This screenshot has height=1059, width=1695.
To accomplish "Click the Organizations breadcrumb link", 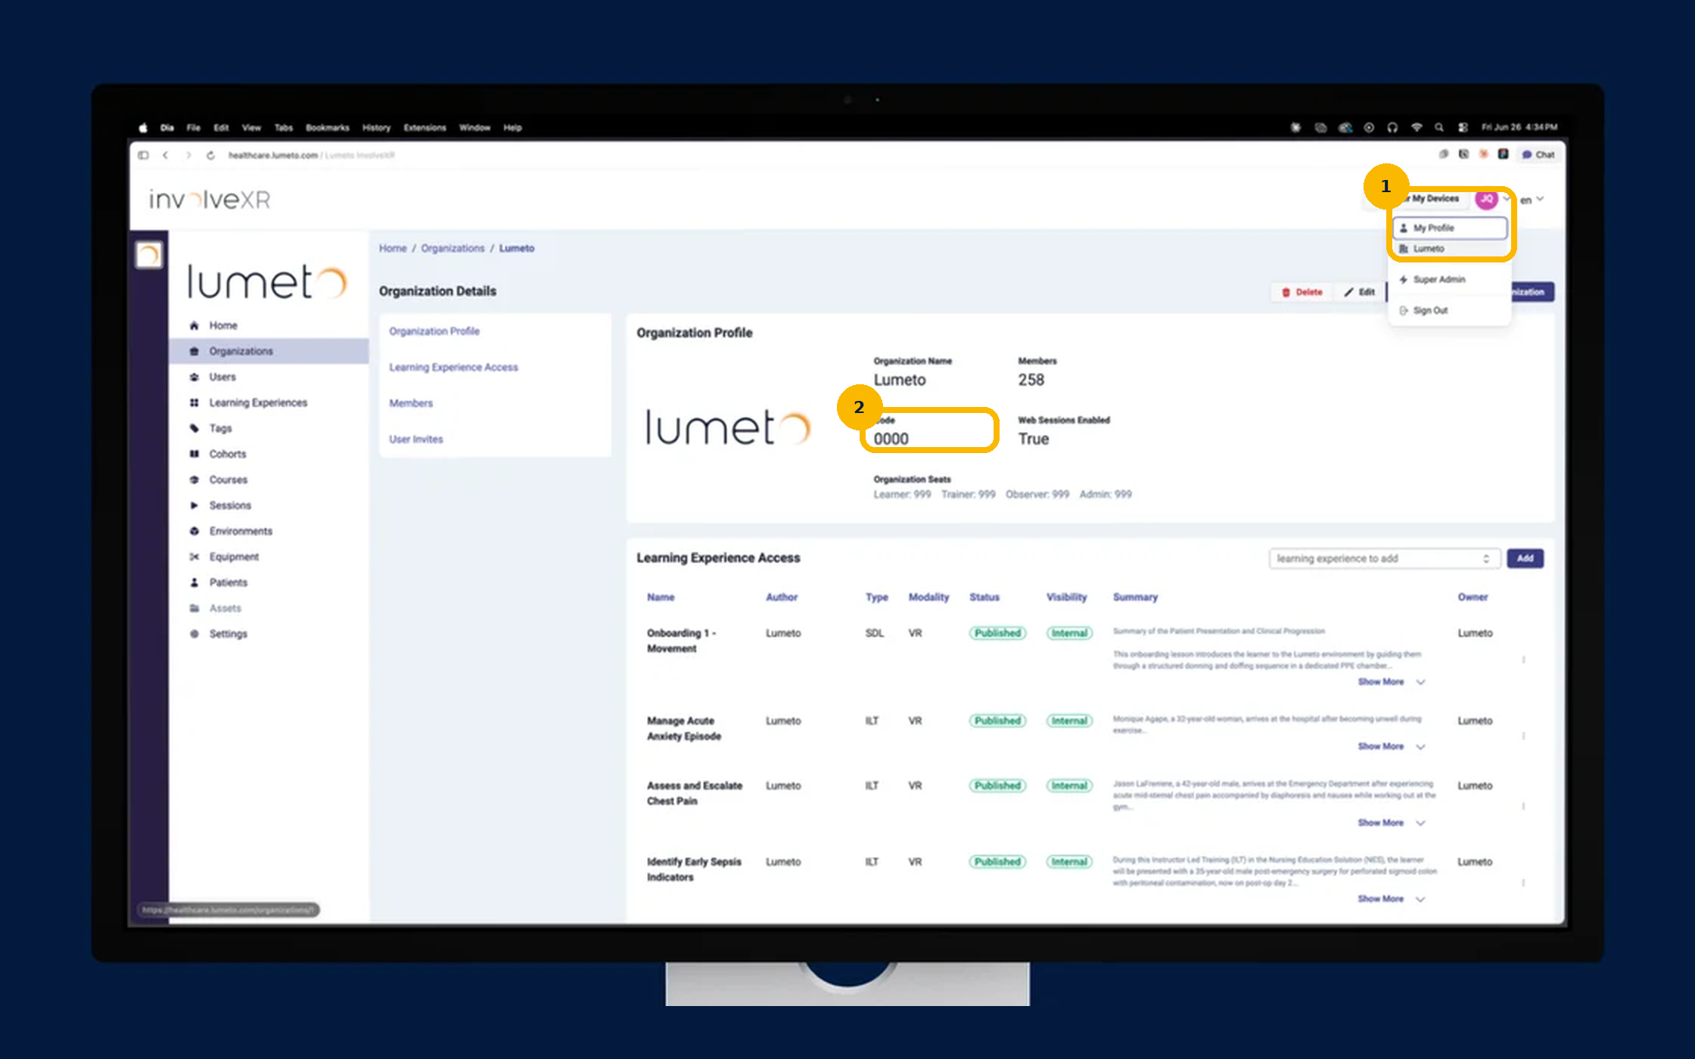I will click(453, 248).
